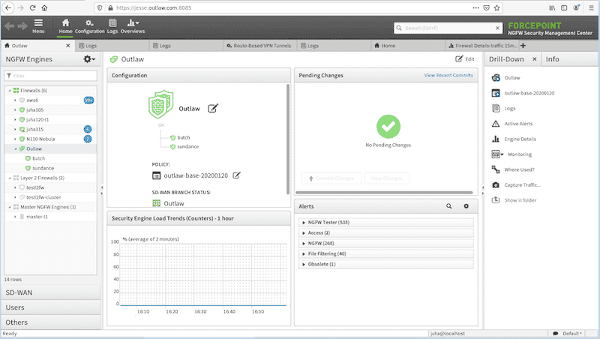
Task: Open the NGFW Engines gear settings dropdown
Action: point(89,59)
